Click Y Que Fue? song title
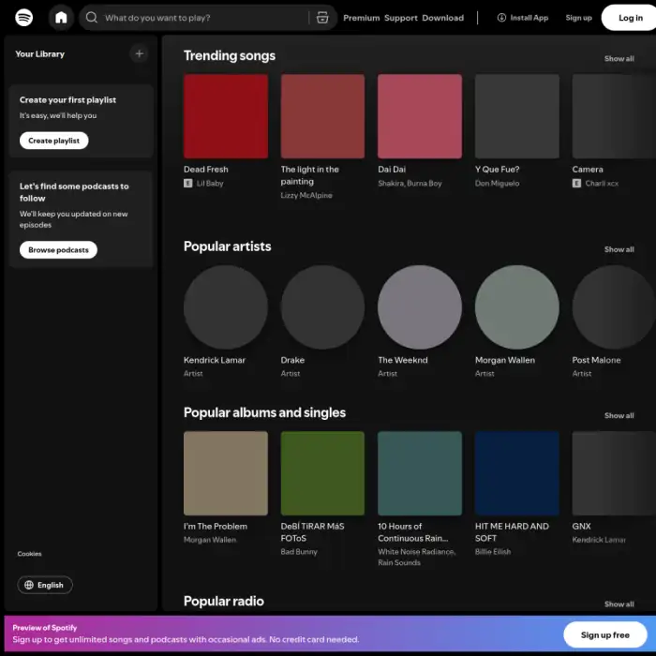Viewport: 656px width, 656px height. click(497, 170)
